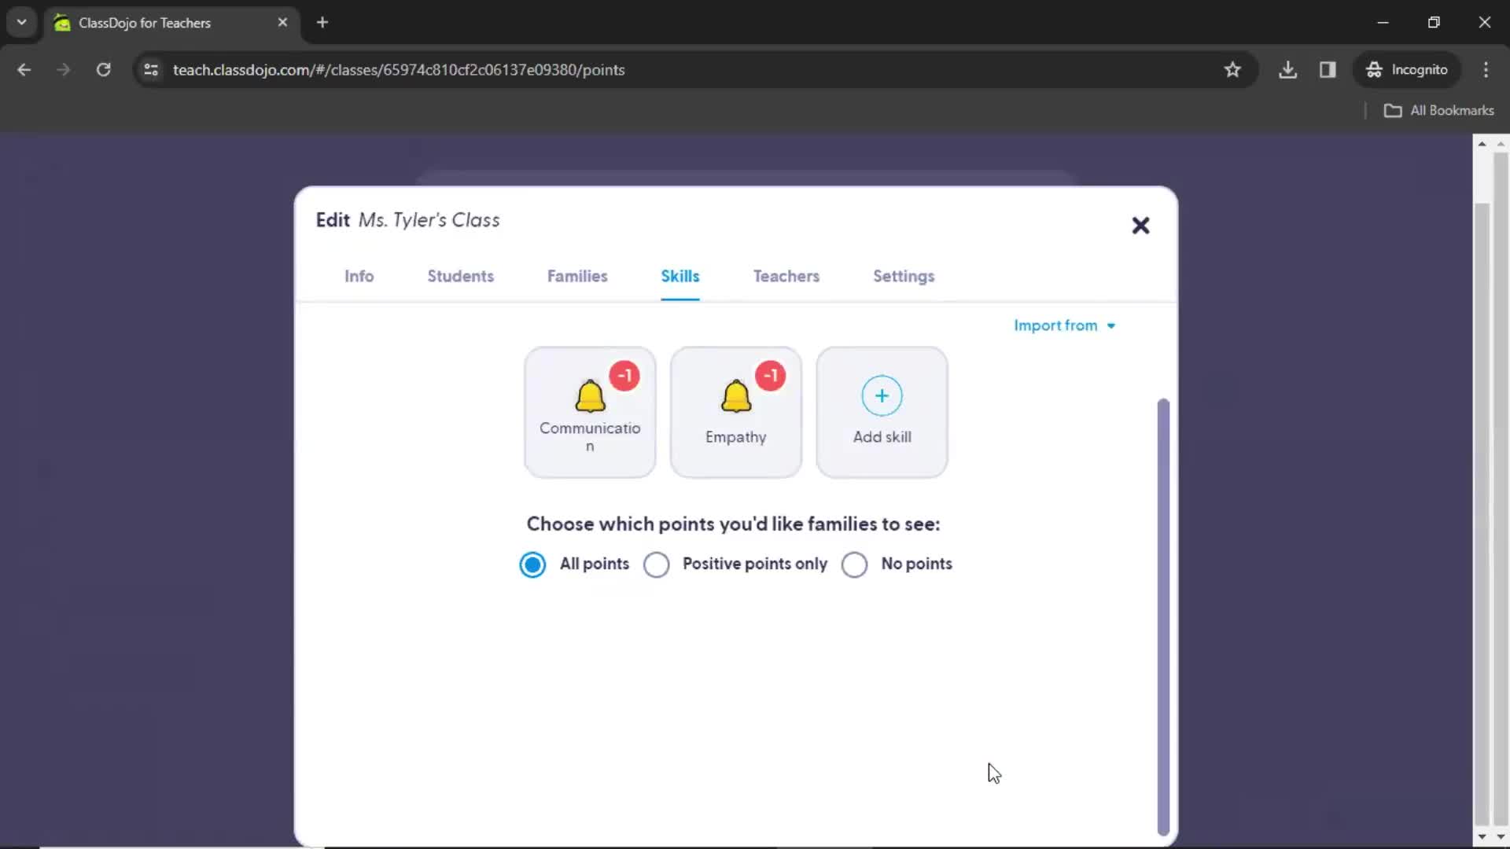Select the Positive points only option

coord(657,564)
